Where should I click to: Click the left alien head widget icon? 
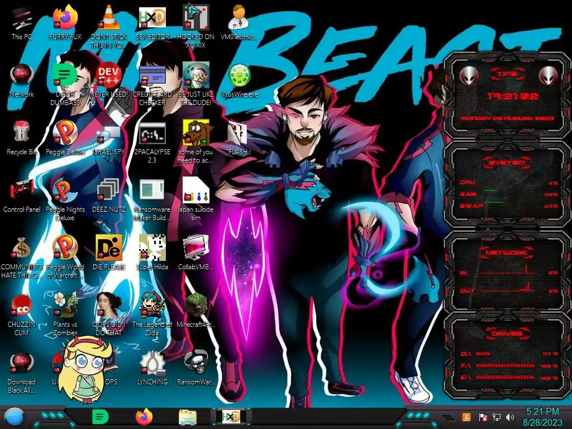click(469, 76)
